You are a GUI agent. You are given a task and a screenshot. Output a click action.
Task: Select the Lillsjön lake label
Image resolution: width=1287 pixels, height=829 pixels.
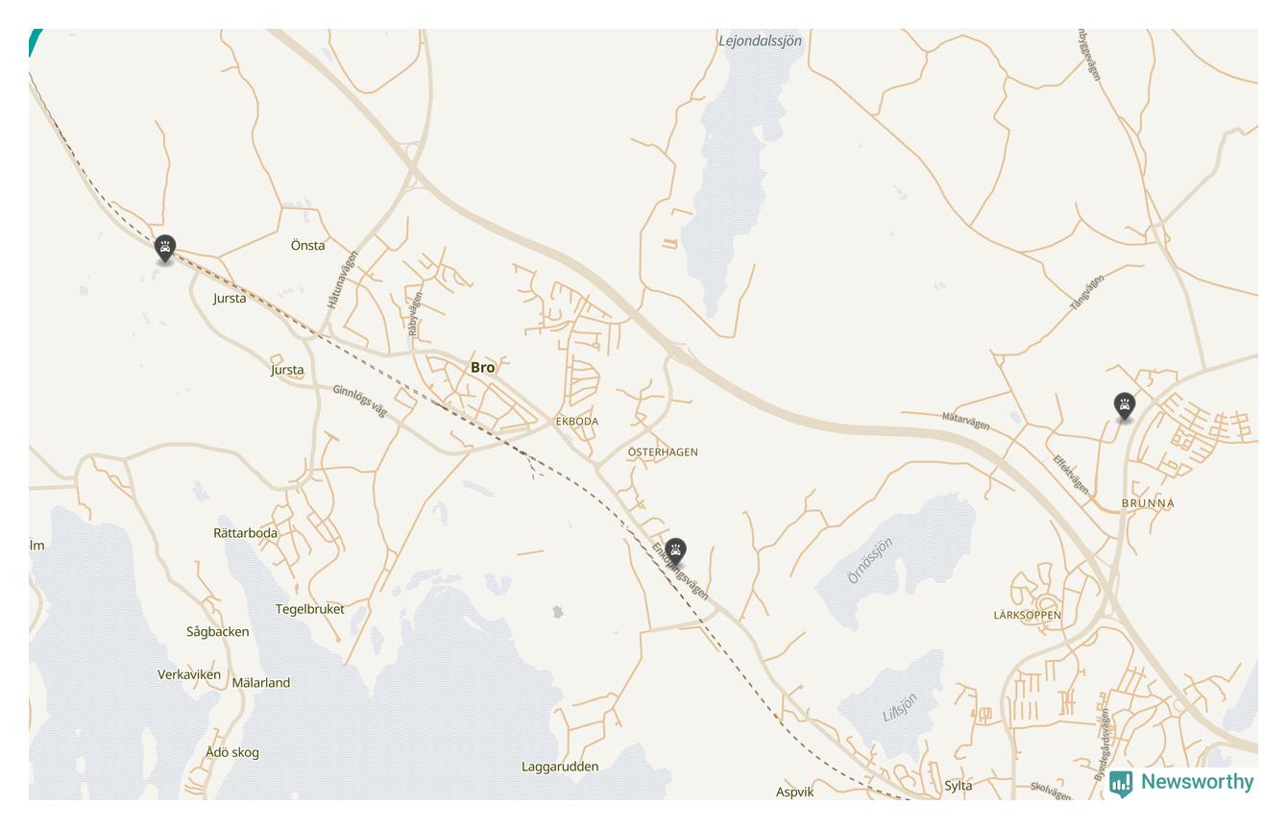click(x=900, y=708)
